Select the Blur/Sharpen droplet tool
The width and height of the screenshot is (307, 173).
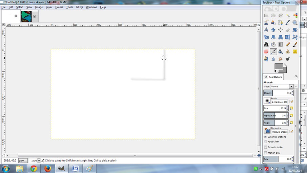[x=273, y=59]
